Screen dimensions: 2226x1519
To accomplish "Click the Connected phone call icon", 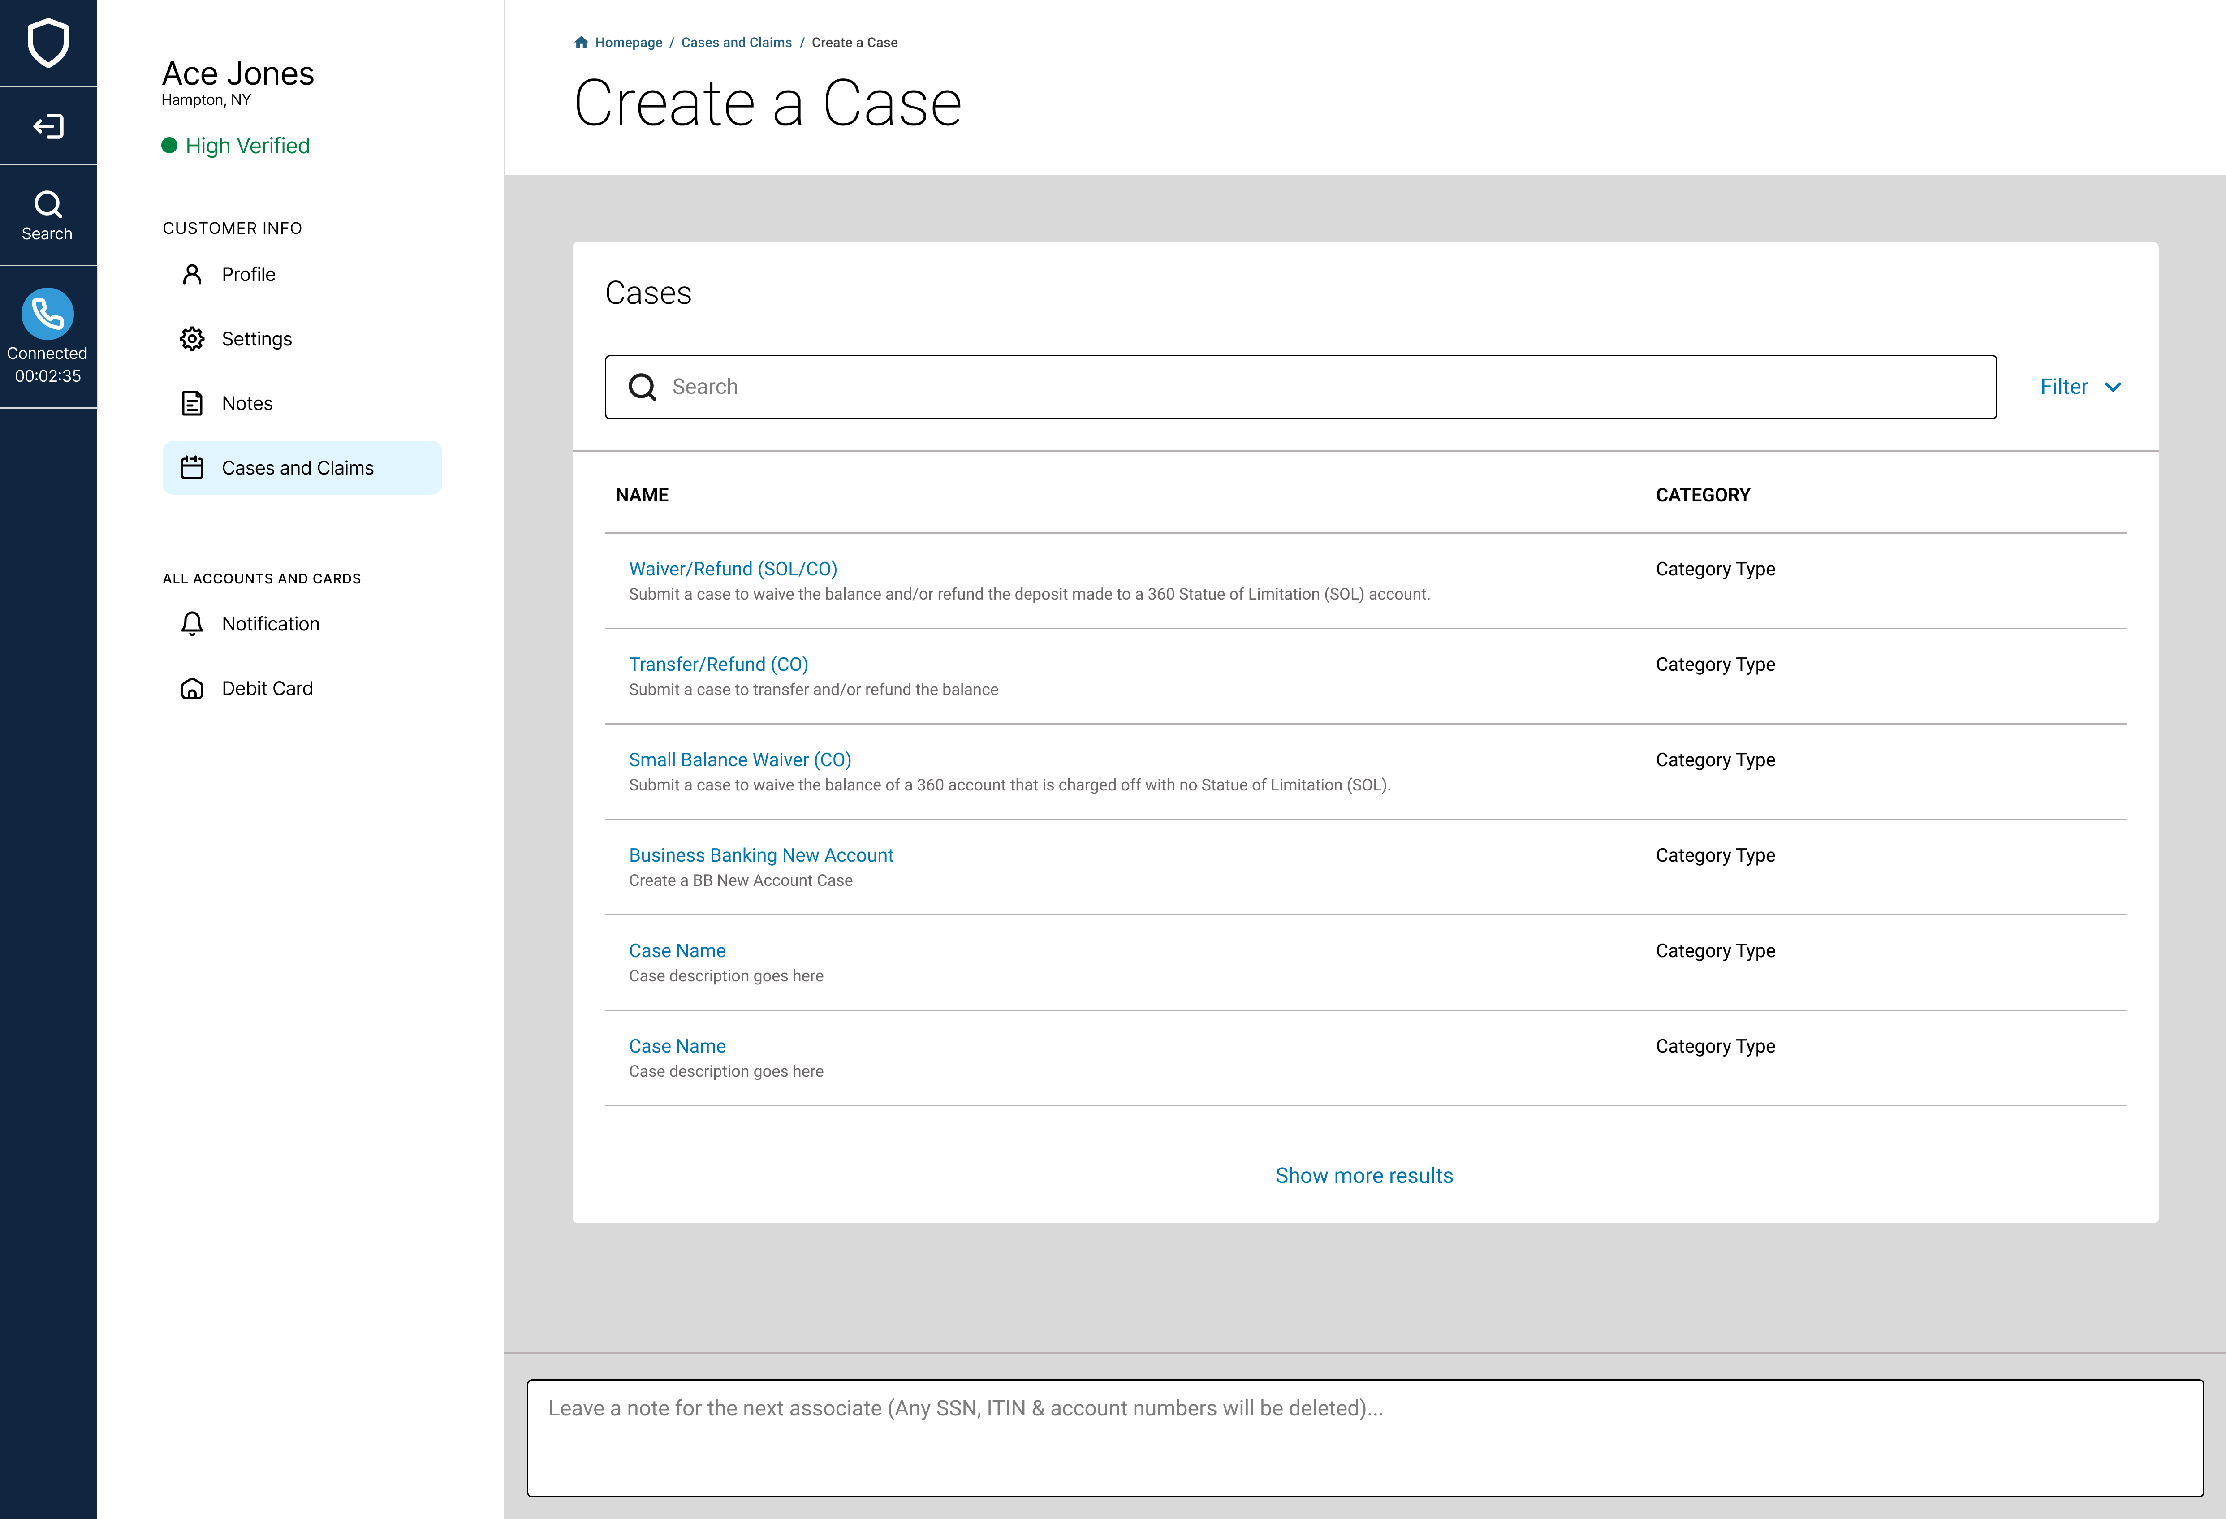I will coord(48,314).
